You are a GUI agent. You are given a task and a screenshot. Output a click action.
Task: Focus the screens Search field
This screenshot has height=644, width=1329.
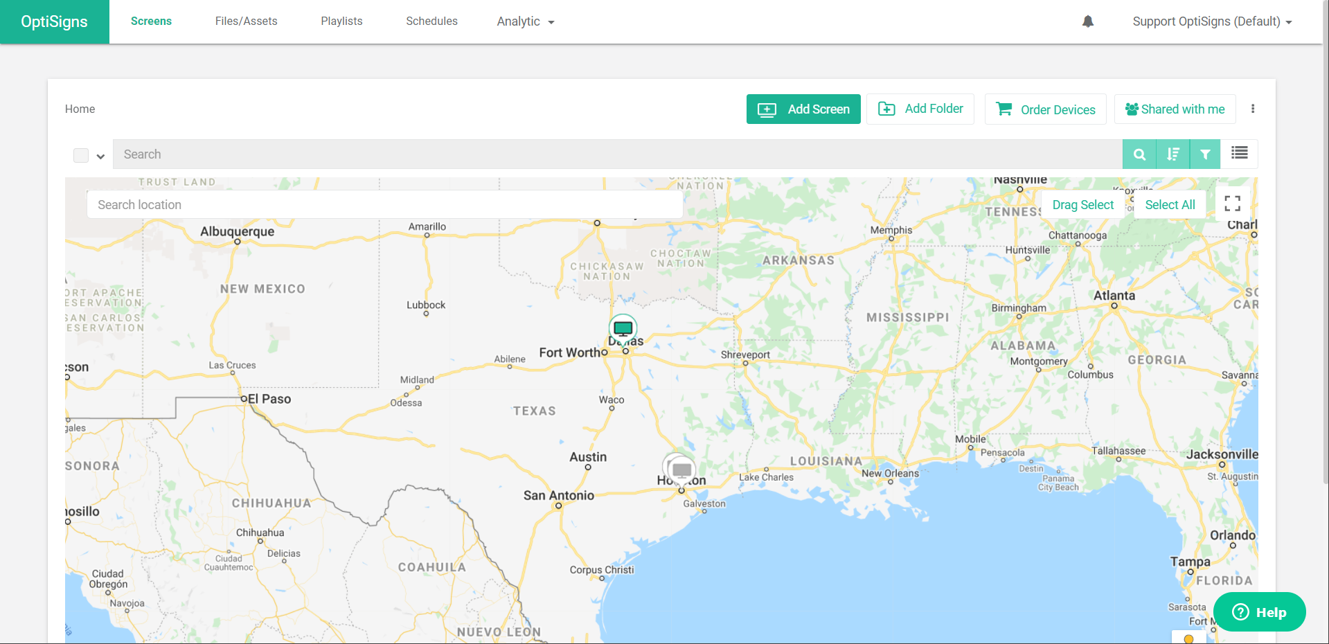click(617, 154)
